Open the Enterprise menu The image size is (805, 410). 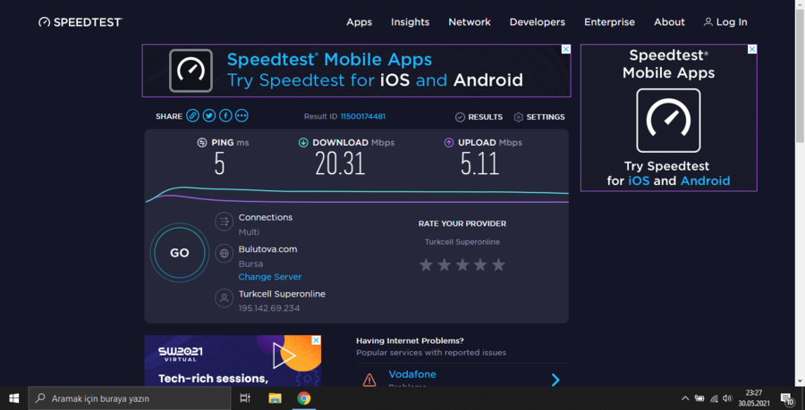[609, 22]
